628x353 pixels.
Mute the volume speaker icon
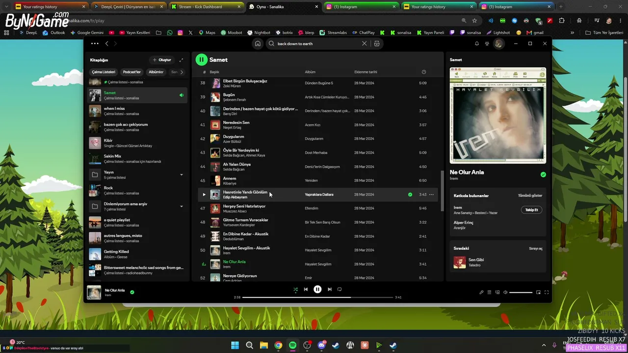tap(505, 292)
